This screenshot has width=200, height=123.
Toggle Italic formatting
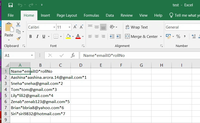[x=37, y=36]
